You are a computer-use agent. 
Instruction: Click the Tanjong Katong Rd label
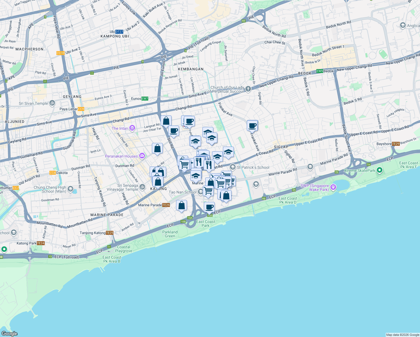[100, 192]
